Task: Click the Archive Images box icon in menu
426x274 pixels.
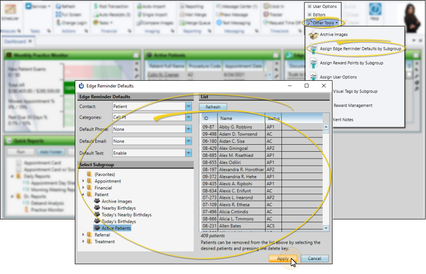Action: [x=313, y=35]
